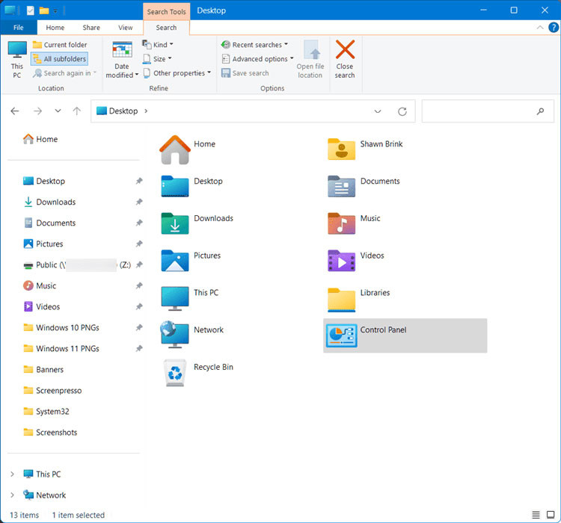Open the Kind filter dropdown
The image size is (561, 523).
(x=158, y=45)
